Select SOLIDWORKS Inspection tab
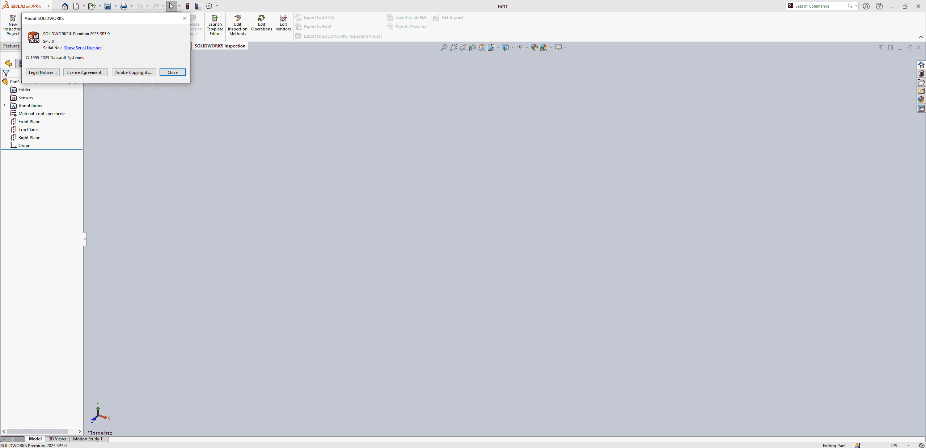The height and width of the screenshot is (448, 926). point(220,46)
